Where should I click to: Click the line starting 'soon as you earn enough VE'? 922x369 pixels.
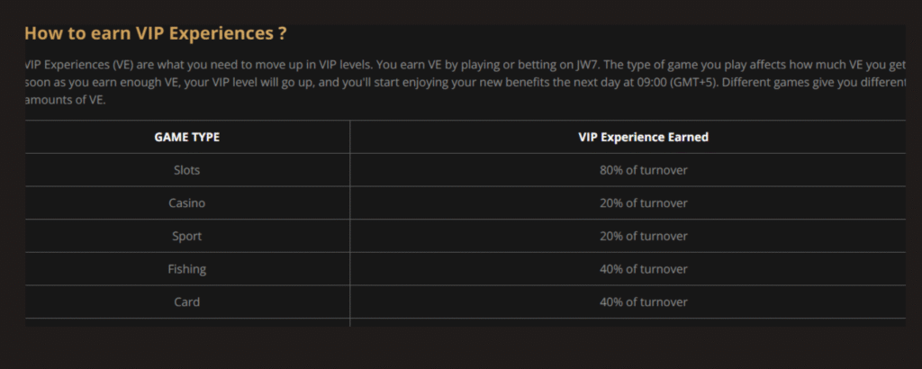466,82
